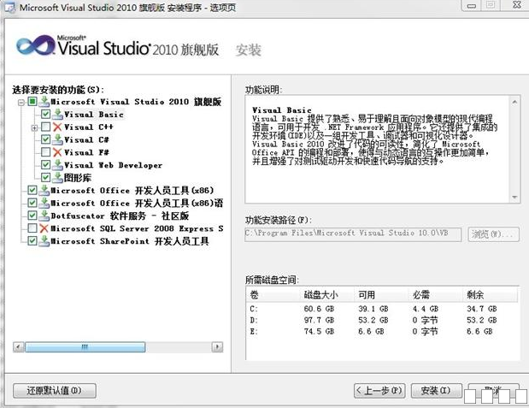Go back with the 上一步 button

tap(379, 390)
